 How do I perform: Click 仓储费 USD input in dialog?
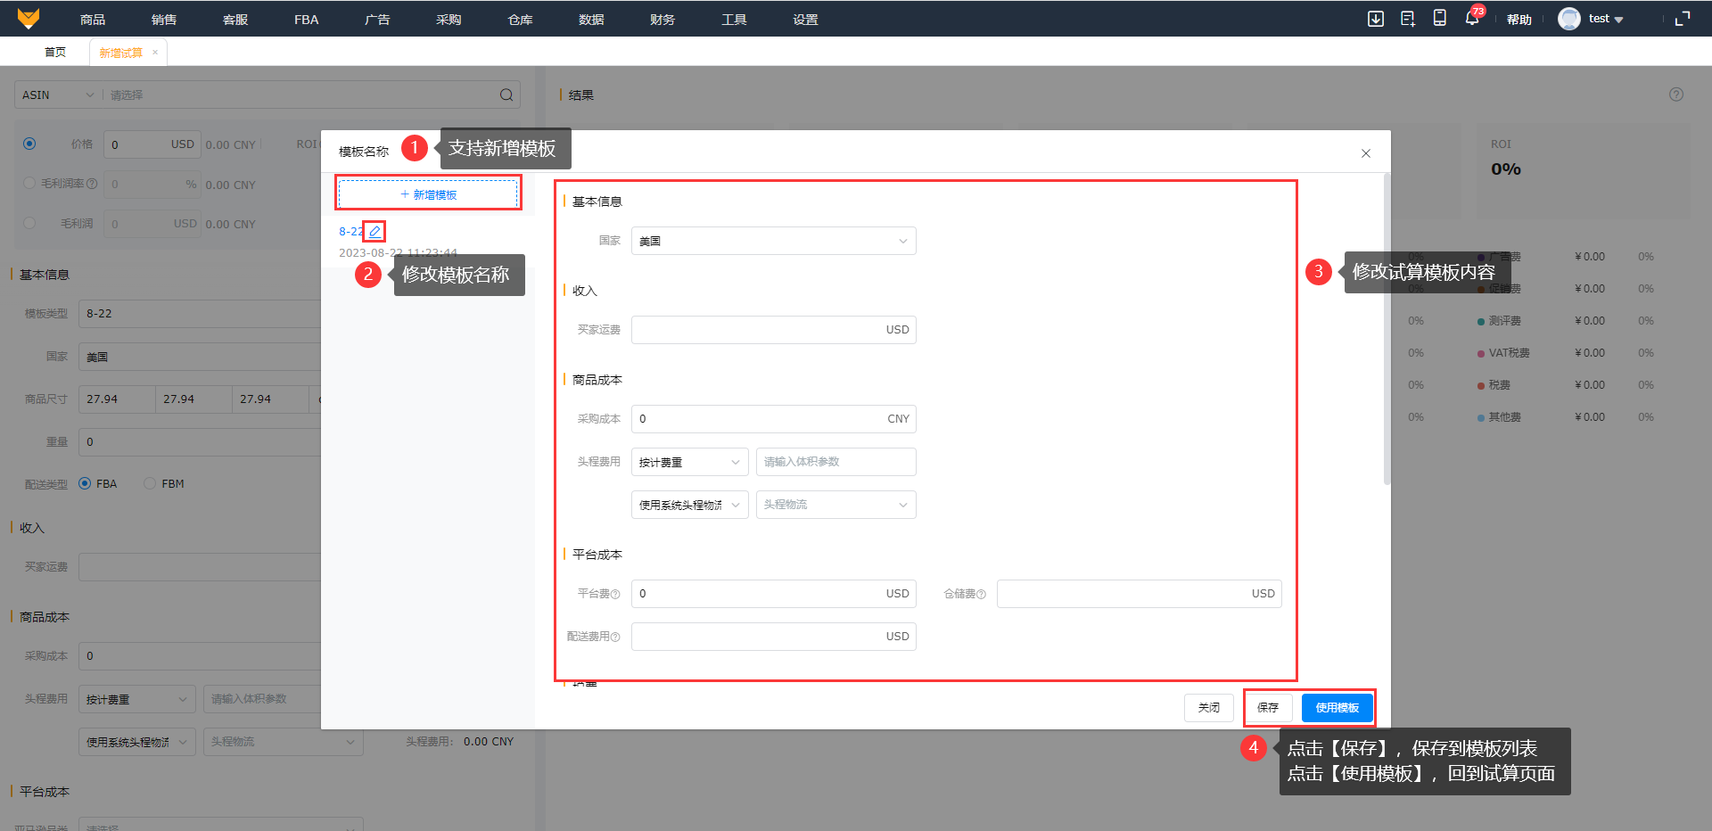pos(1140,594)
